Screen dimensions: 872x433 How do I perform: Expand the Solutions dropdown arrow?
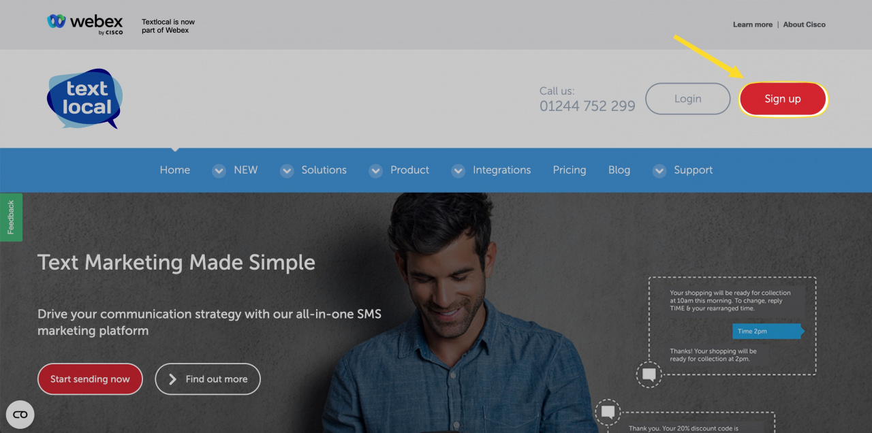click(287, 171)
